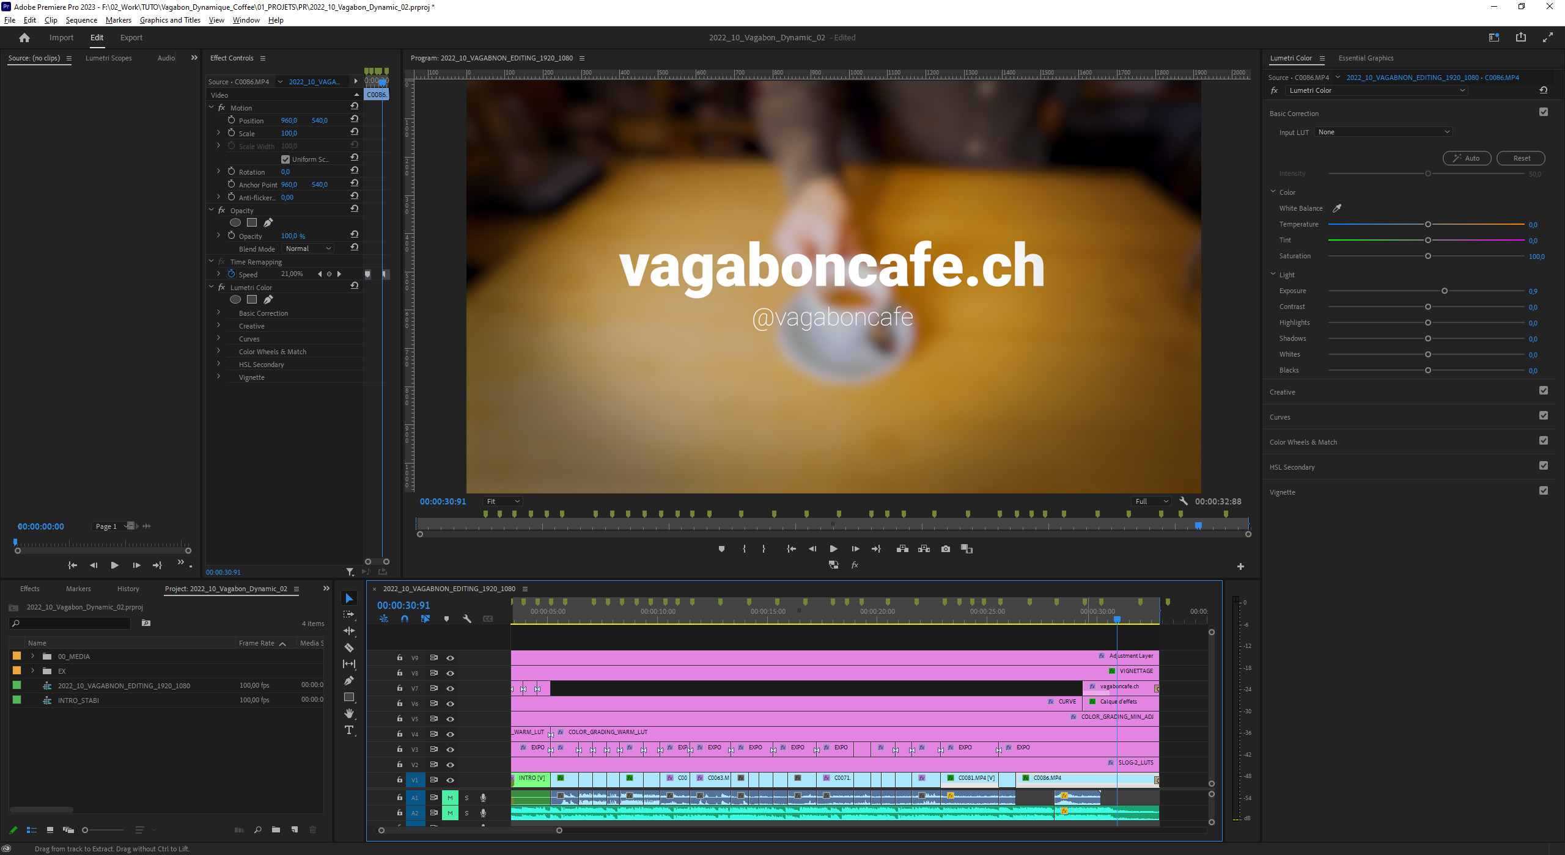
Task: Open Quick Export share icon
Action: click(1520, 37)
